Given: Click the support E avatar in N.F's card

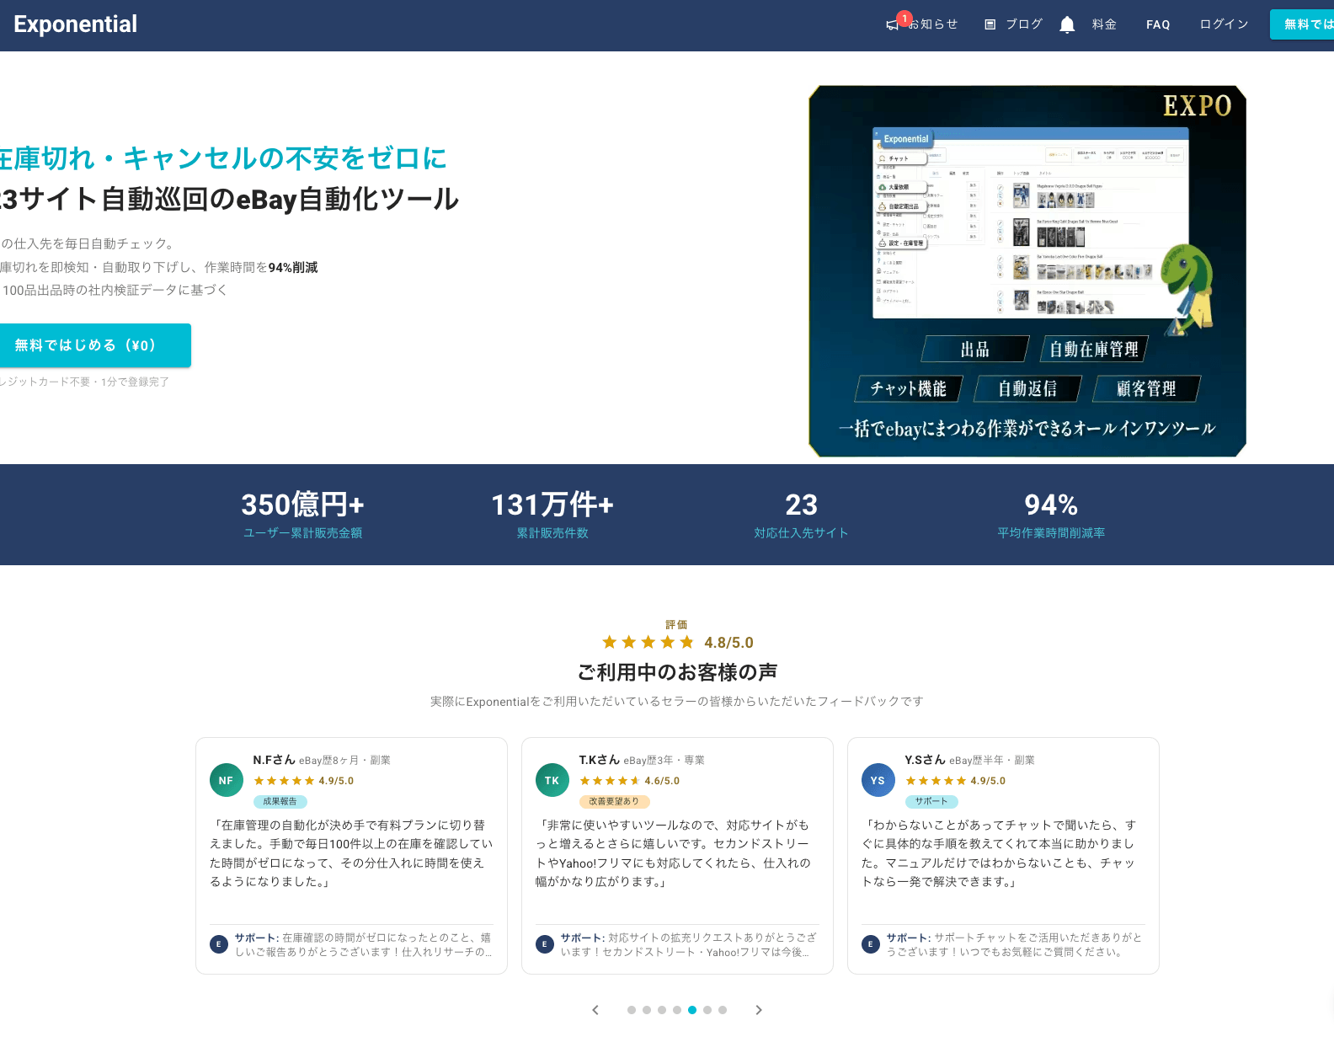Looking at the screenshot, I should pyautogui.click(x=219, y=944).
